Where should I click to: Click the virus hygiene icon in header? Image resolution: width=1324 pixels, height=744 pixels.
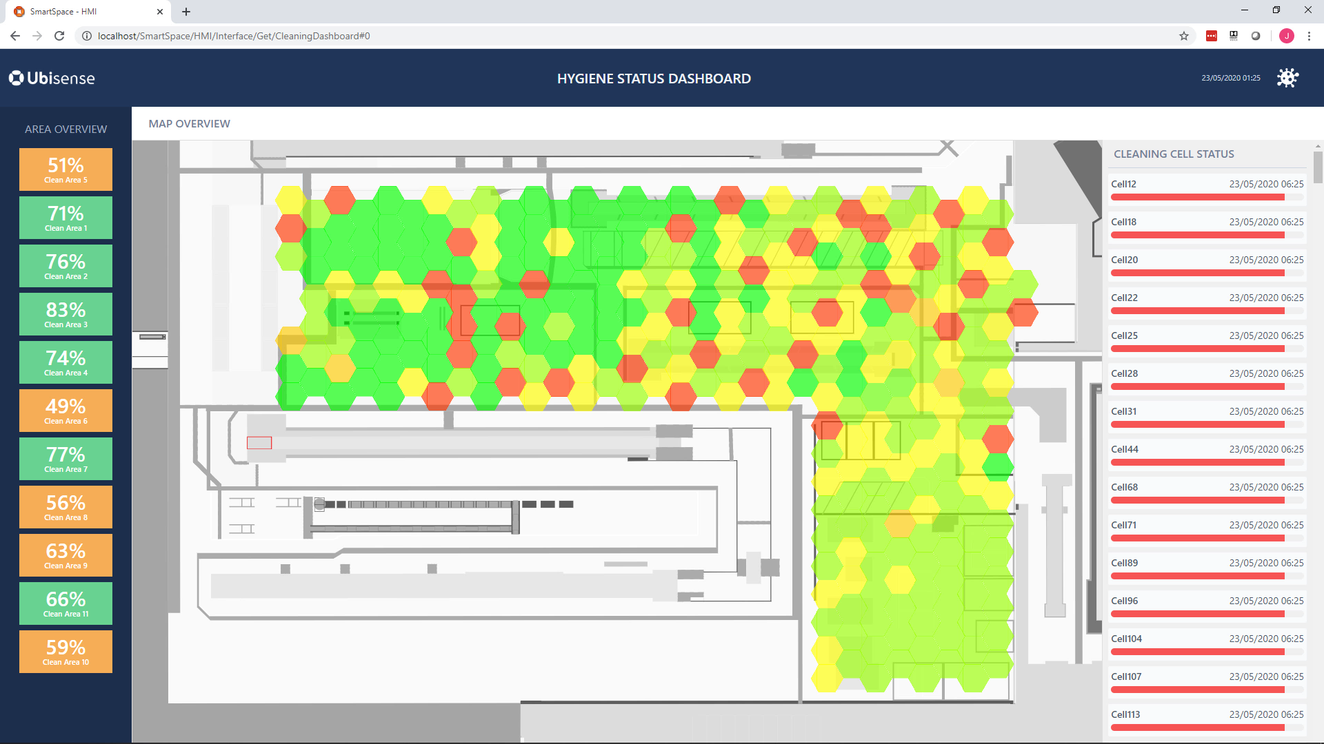point(1287,78)
